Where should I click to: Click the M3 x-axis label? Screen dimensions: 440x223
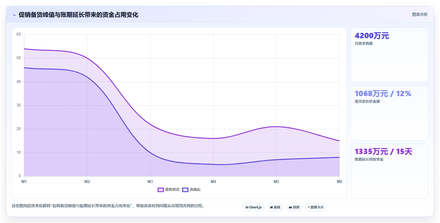150,182
